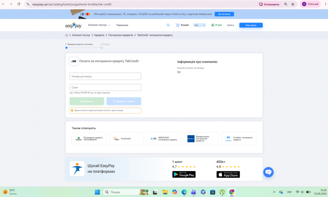Click the Увійти login link
Viewport: 328px width, 197px height.
click(x=231, y=25)
